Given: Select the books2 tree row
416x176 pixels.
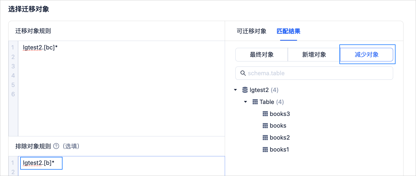Looking at the screenshot, I should pos(276,137).
